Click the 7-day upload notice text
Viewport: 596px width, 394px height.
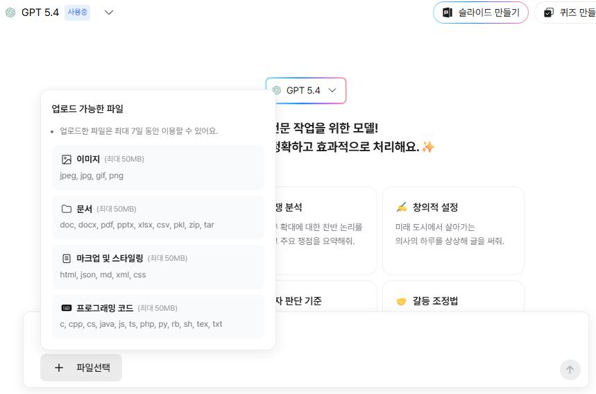coord(139,131)
